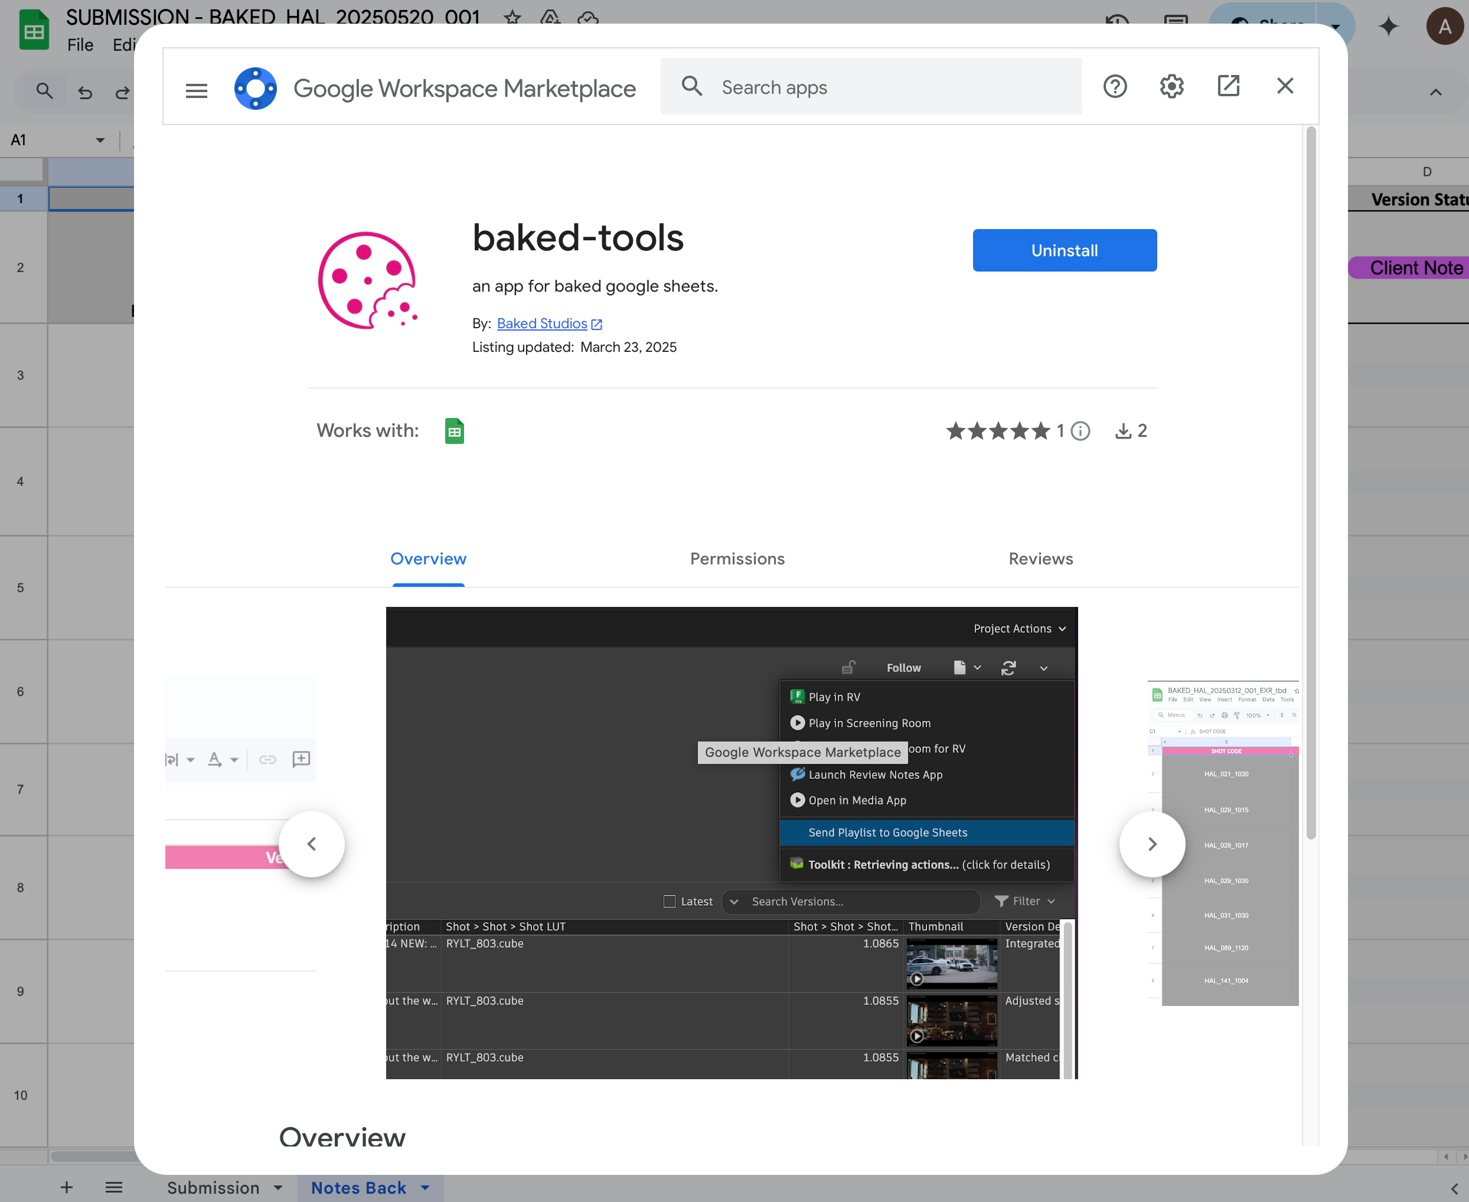Open the Marketplace hamburger menu
Image resolution: width=1469 pixels, height=1202 pixels.
(x=197, y=90)
